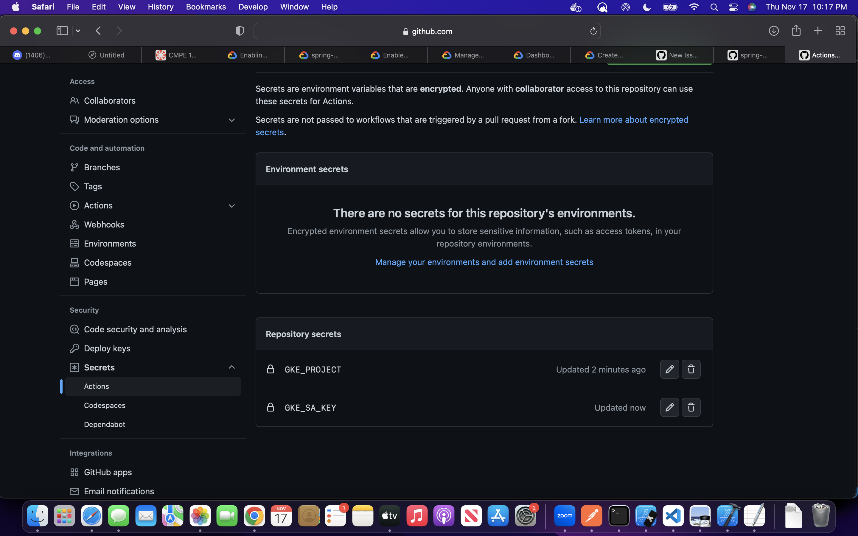The height and width of the screenshot is (536, 858).
Task: Open macOS Control Center toggle icon
Action: (733, 7)
